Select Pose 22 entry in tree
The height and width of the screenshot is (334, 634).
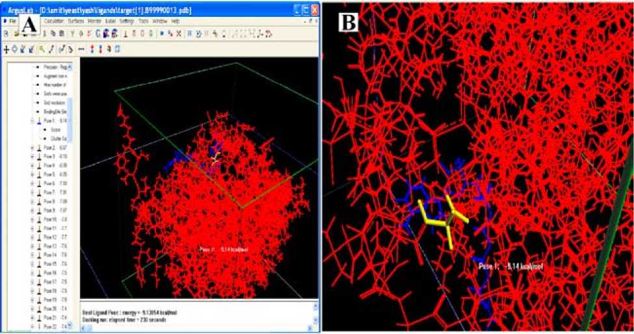(55, 326)
